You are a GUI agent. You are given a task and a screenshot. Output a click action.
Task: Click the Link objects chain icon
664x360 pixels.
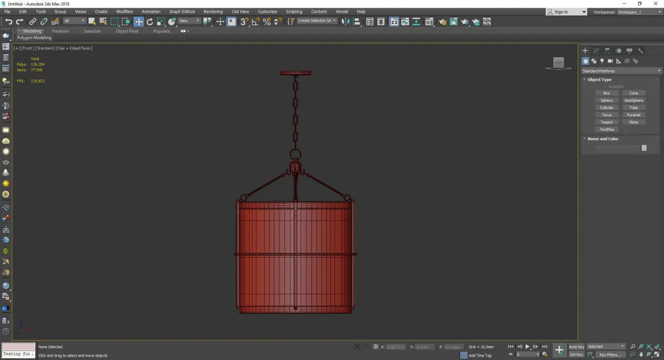click(33, 22)
